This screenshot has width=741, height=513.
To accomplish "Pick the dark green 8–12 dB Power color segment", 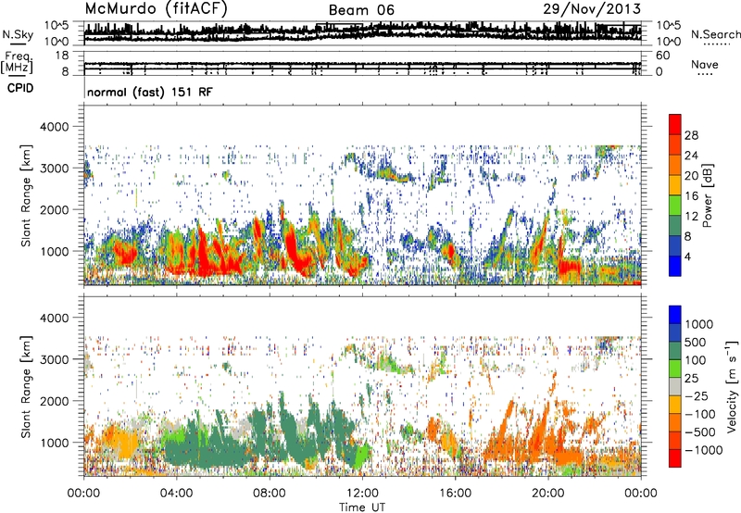I will (675, 225).
